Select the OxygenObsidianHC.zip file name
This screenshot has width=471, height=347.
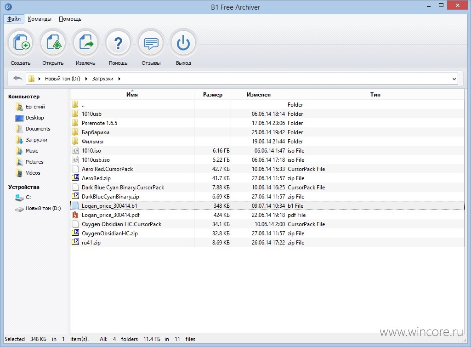tap(110, 233)
